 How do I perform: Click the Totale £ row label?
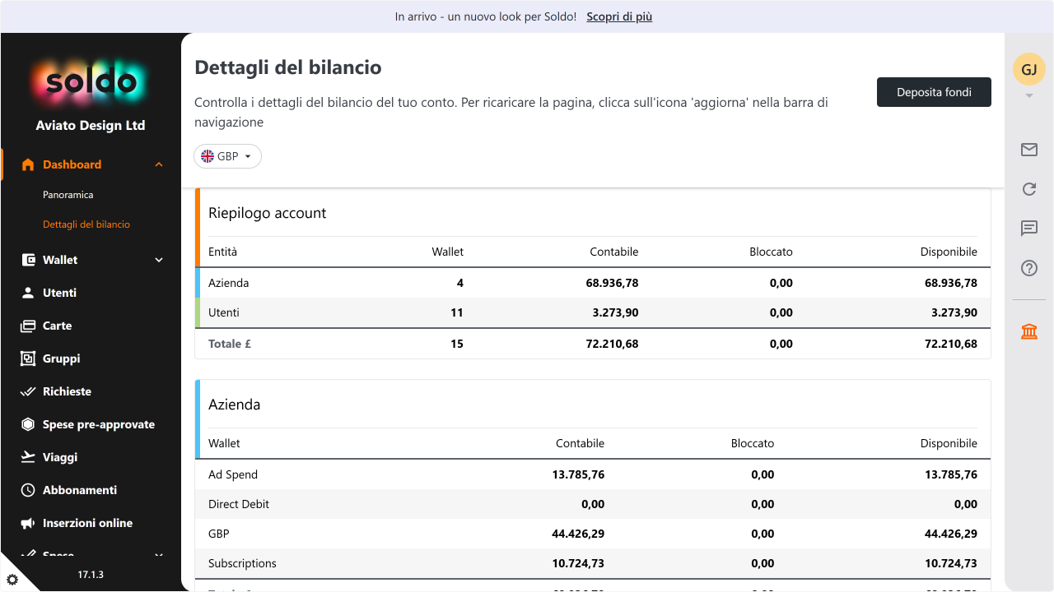point(230,344)
